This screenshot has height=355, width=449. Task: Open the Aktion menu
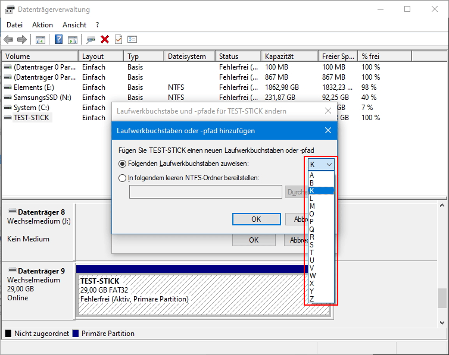click(42, 25)
